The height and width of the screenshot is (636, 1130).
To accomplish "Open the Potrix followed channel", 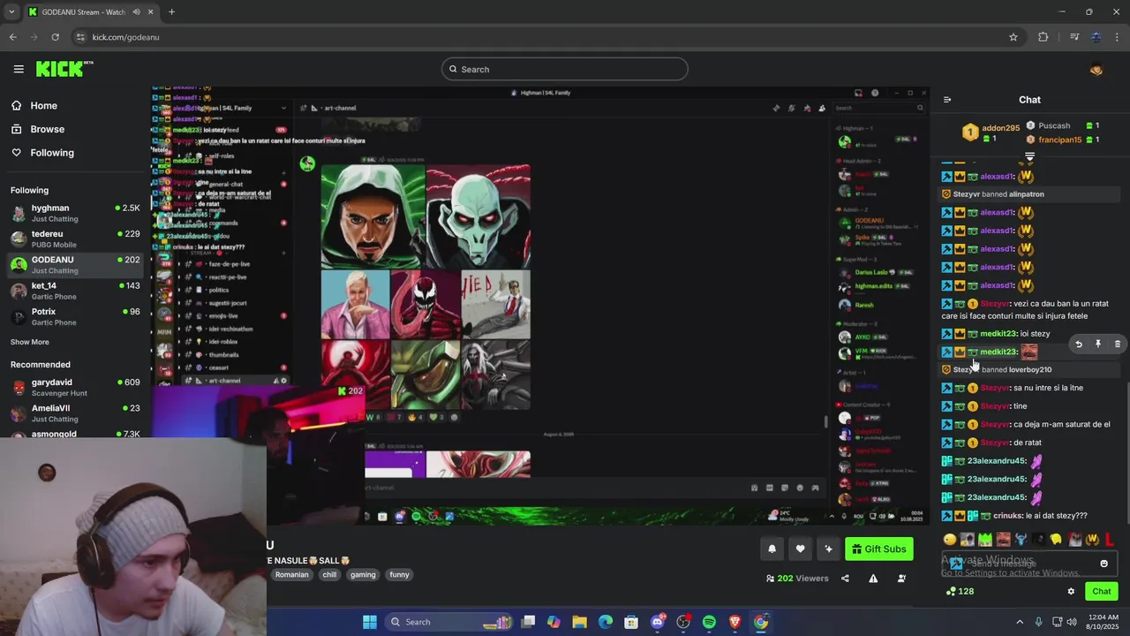I will tap(75, 316).
